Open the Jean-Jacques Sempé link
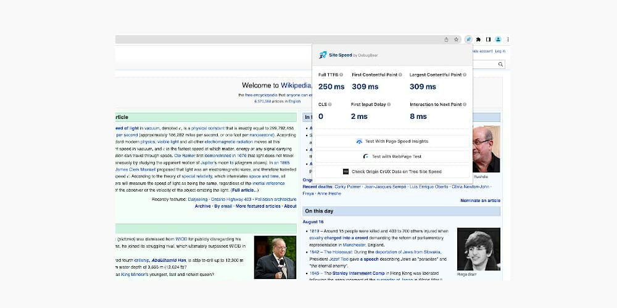The height and width of the screenshot is (308, 617). (x=385, y=187)
